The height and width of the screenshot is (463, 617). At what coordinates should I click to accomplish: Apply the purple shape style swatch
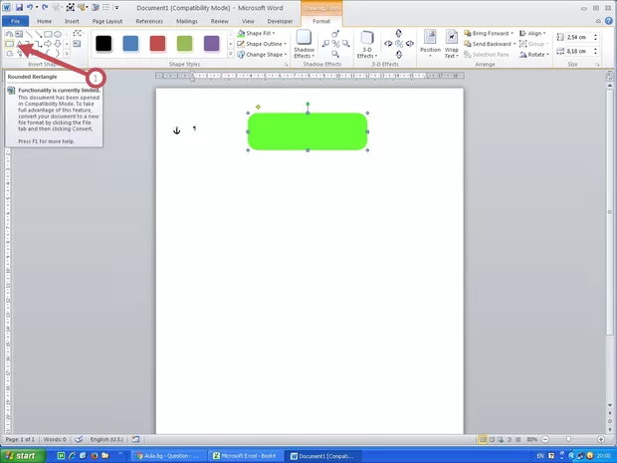pos(211,44)
